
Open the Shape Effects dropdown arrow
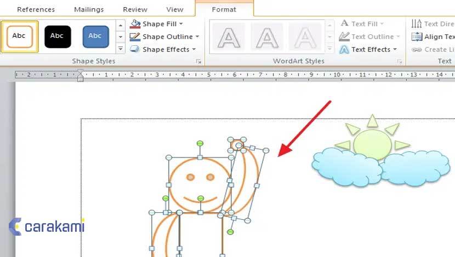click(x=194, y=49)
